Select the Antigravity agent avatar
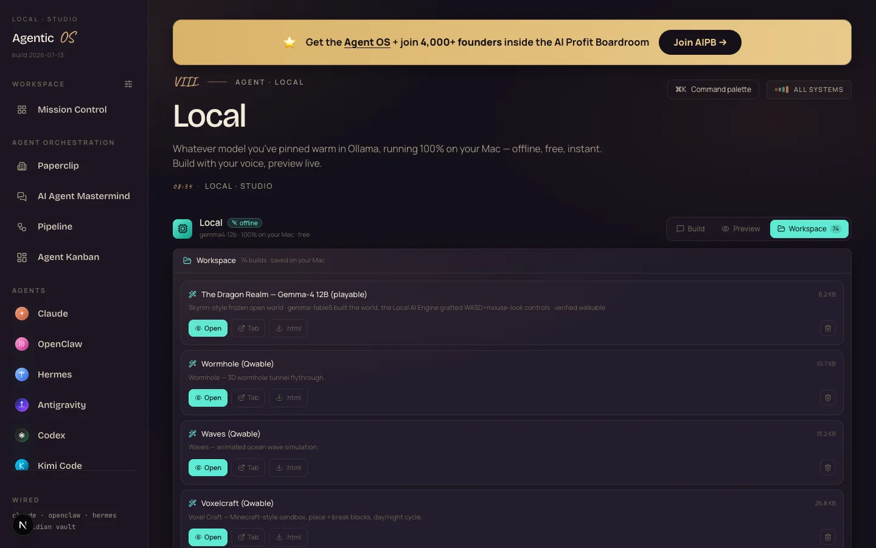This screenshot has height=548, width=876. coord(22,405)
